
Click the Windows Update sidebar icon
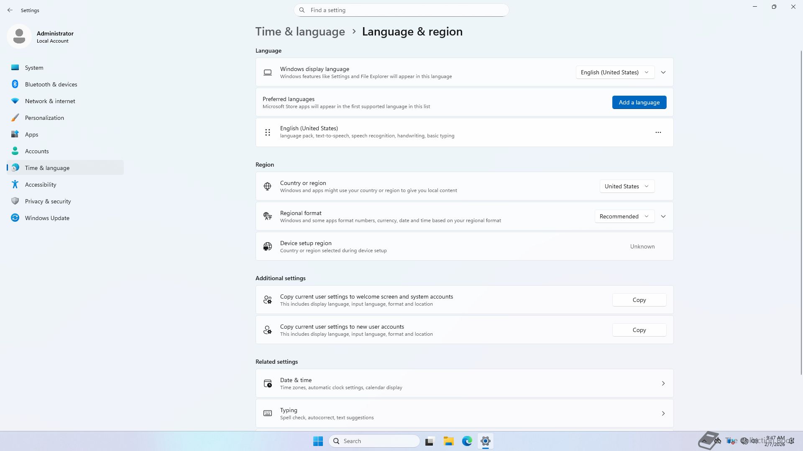coord(15,218)
